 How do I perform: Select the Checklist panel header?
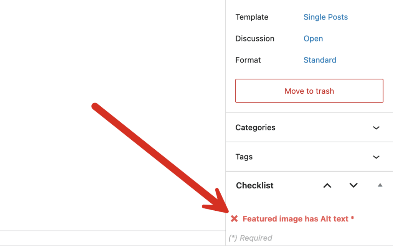coord(254,185)
